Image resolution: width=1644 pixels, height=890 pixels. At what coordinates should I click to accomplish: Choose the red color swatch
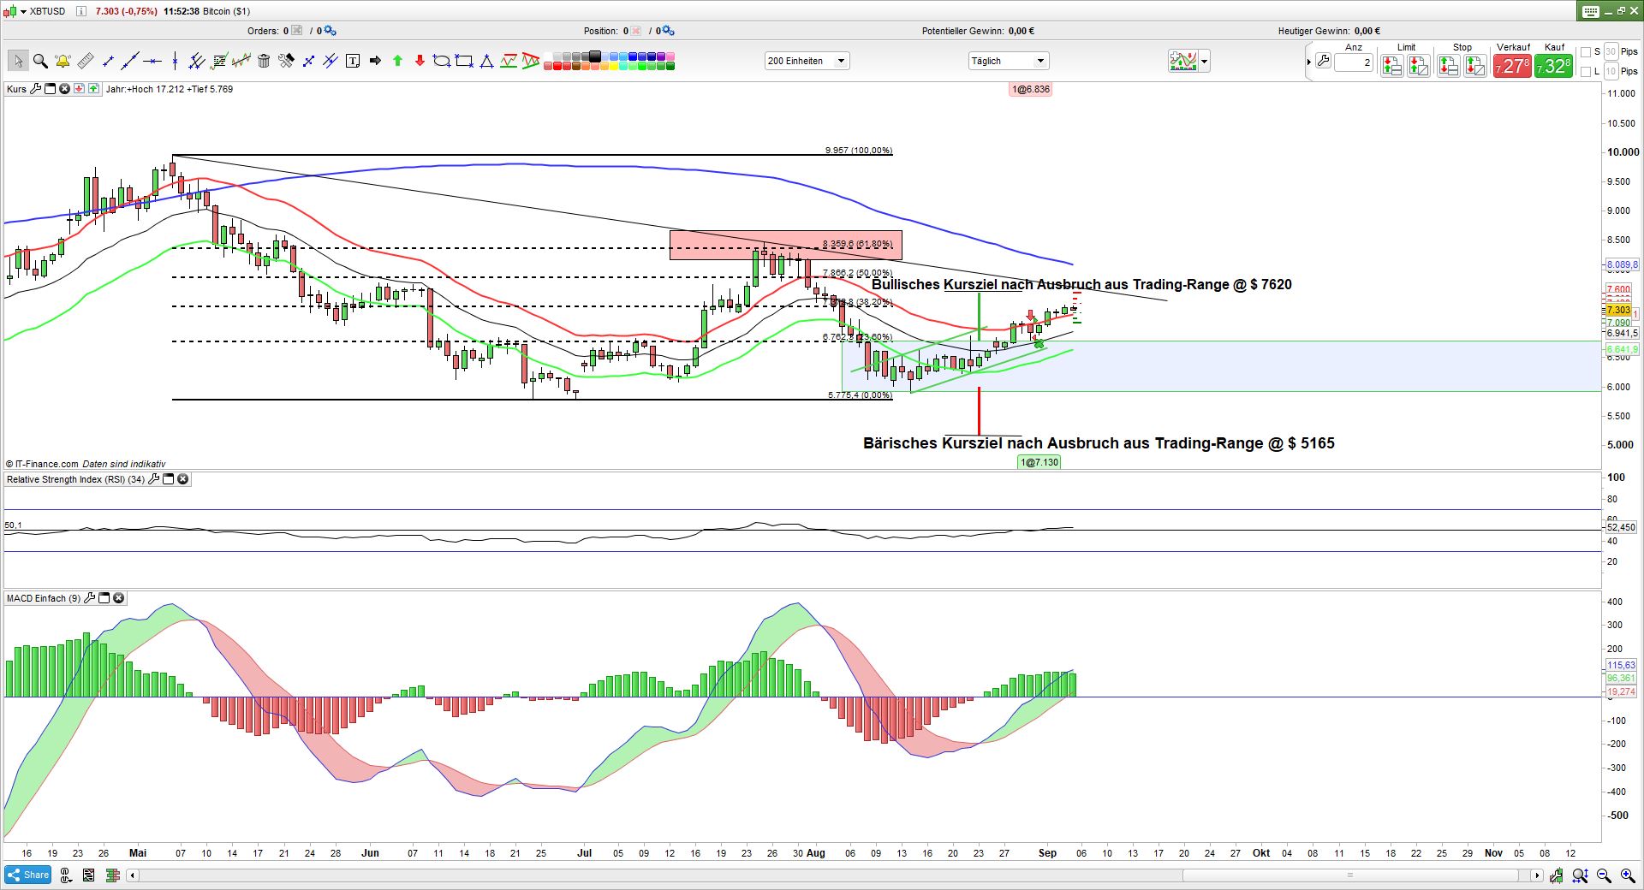(557, 66)
